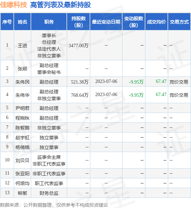Click the name 张顺
Screen dimensions: 191x208
(22, 68)
